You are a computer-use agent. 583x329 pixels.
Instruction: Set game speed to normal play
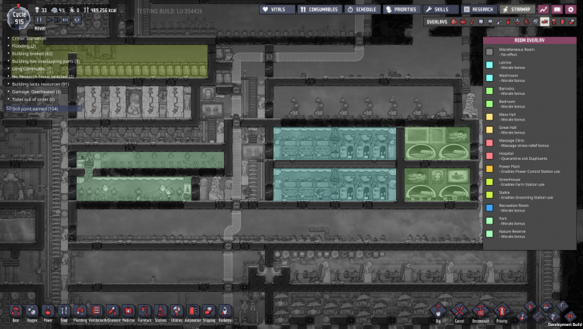[49, 20]
